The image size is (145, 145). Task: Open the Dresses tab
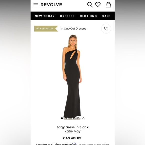point(67,16)
